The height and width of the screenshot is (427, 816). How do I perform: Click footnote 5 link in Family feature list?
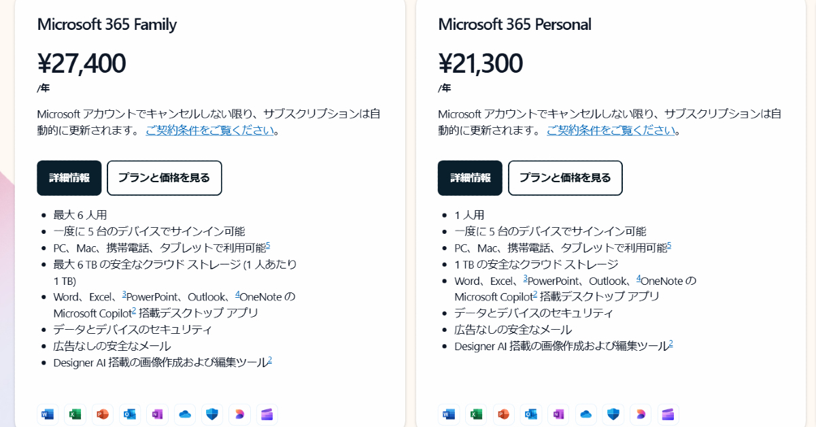[268, 245]
